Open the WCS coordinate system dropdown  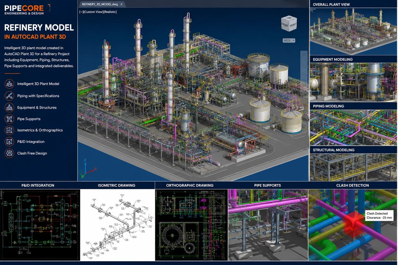click(289, 40)
